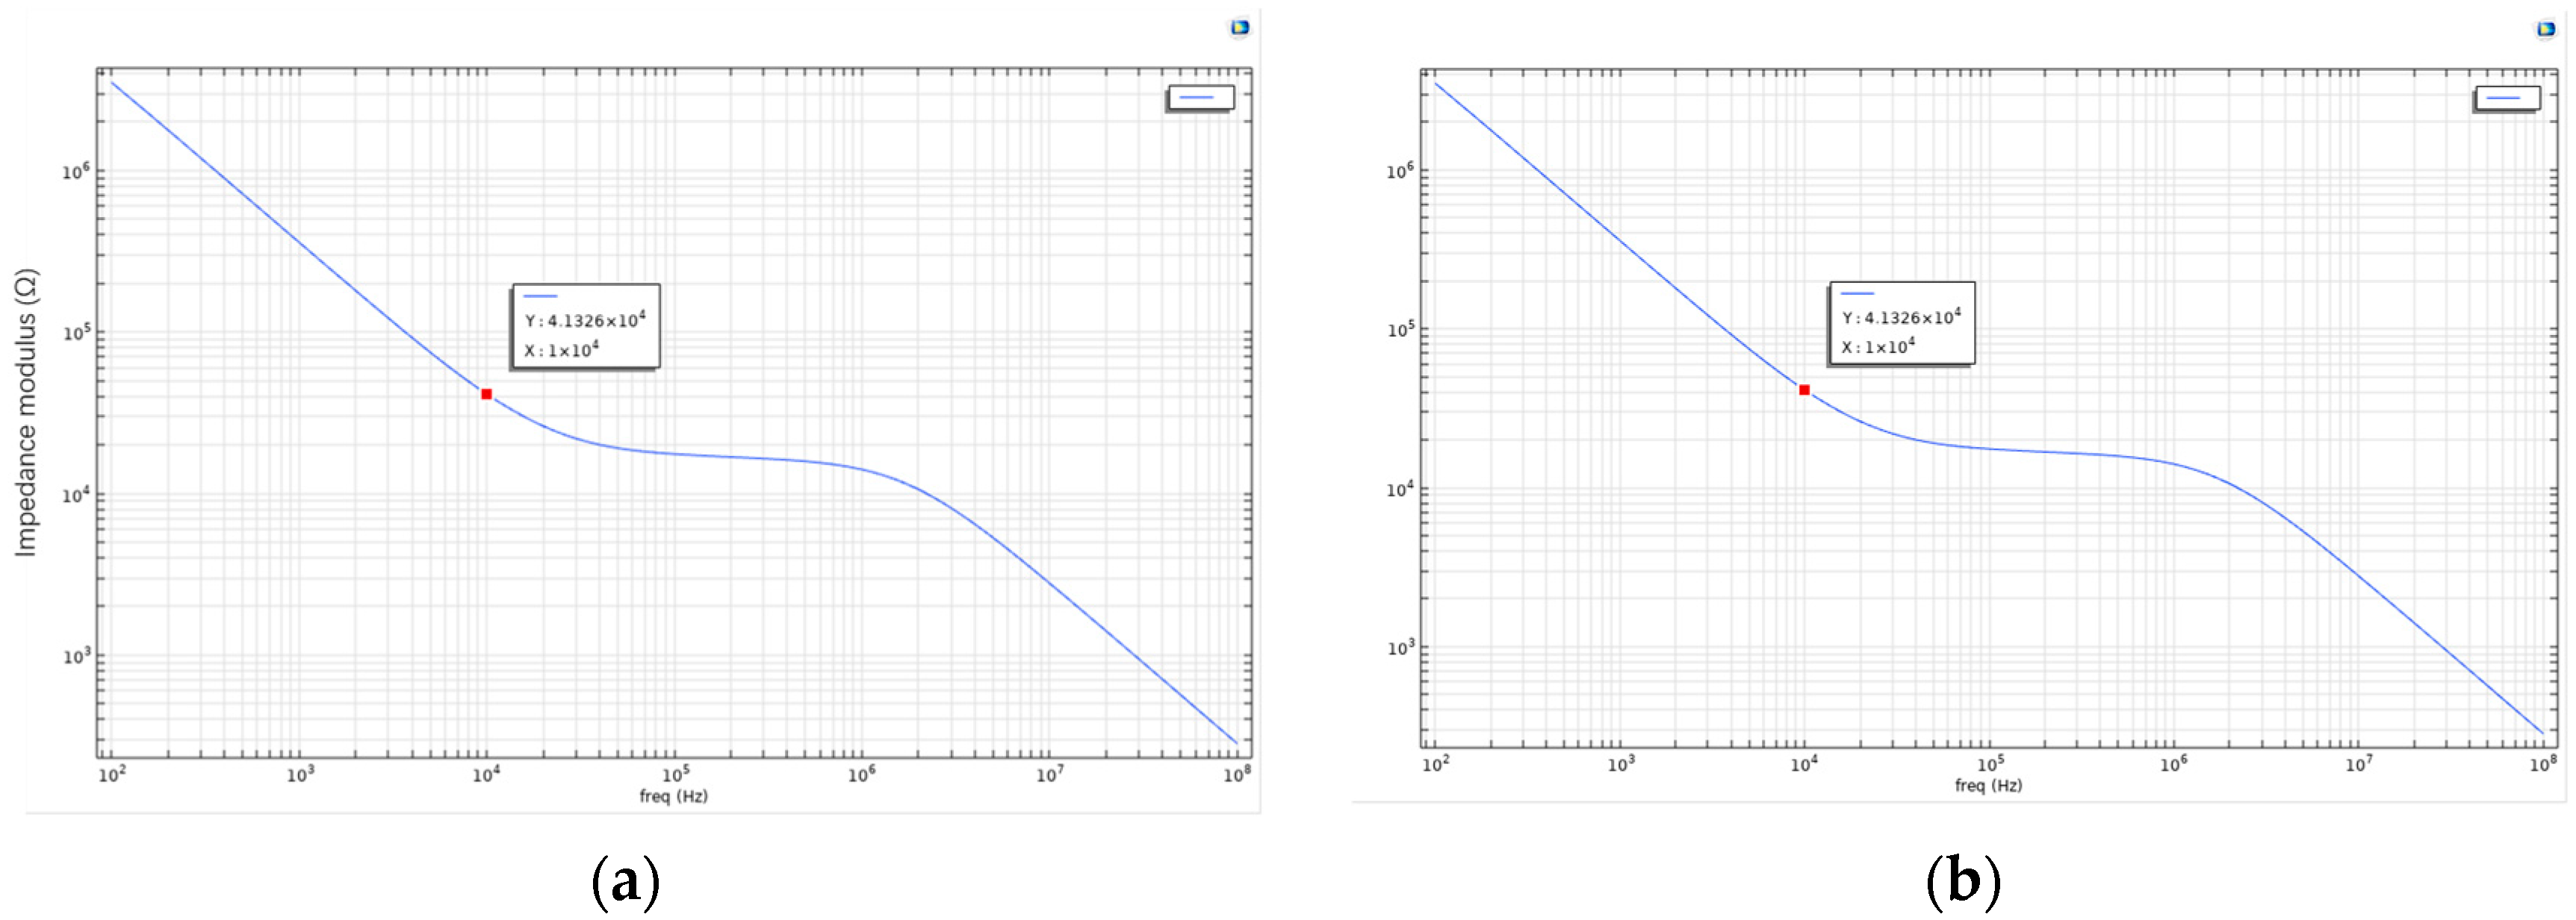
Task: Click the 'freq (Hz)' label under plot (a)
Action: pos(673,796)
